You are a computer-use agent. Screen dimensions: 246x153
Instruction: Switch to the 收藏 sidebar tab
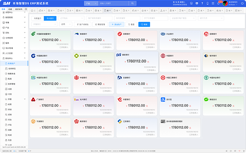click(x=10, y=9)
